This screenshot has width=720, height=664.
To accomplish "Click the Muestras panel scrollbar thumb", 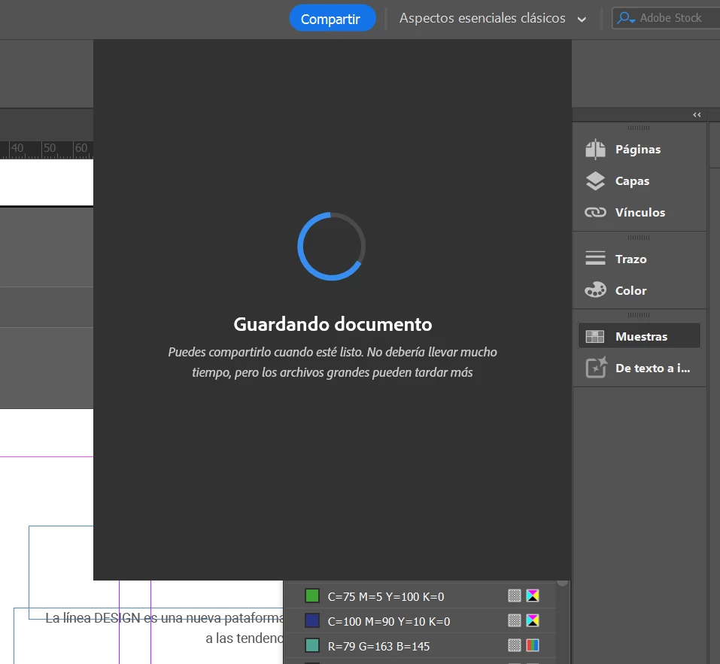I will [x=563, y=583].
